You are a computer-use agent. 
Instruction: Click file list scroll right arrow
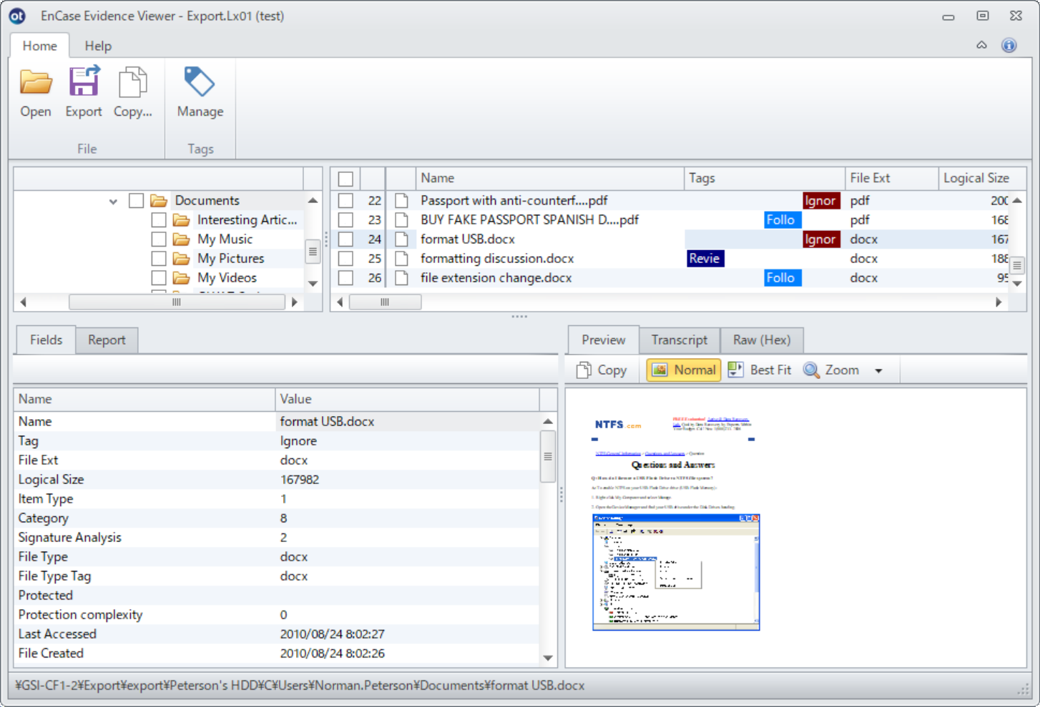pos(999,302)
